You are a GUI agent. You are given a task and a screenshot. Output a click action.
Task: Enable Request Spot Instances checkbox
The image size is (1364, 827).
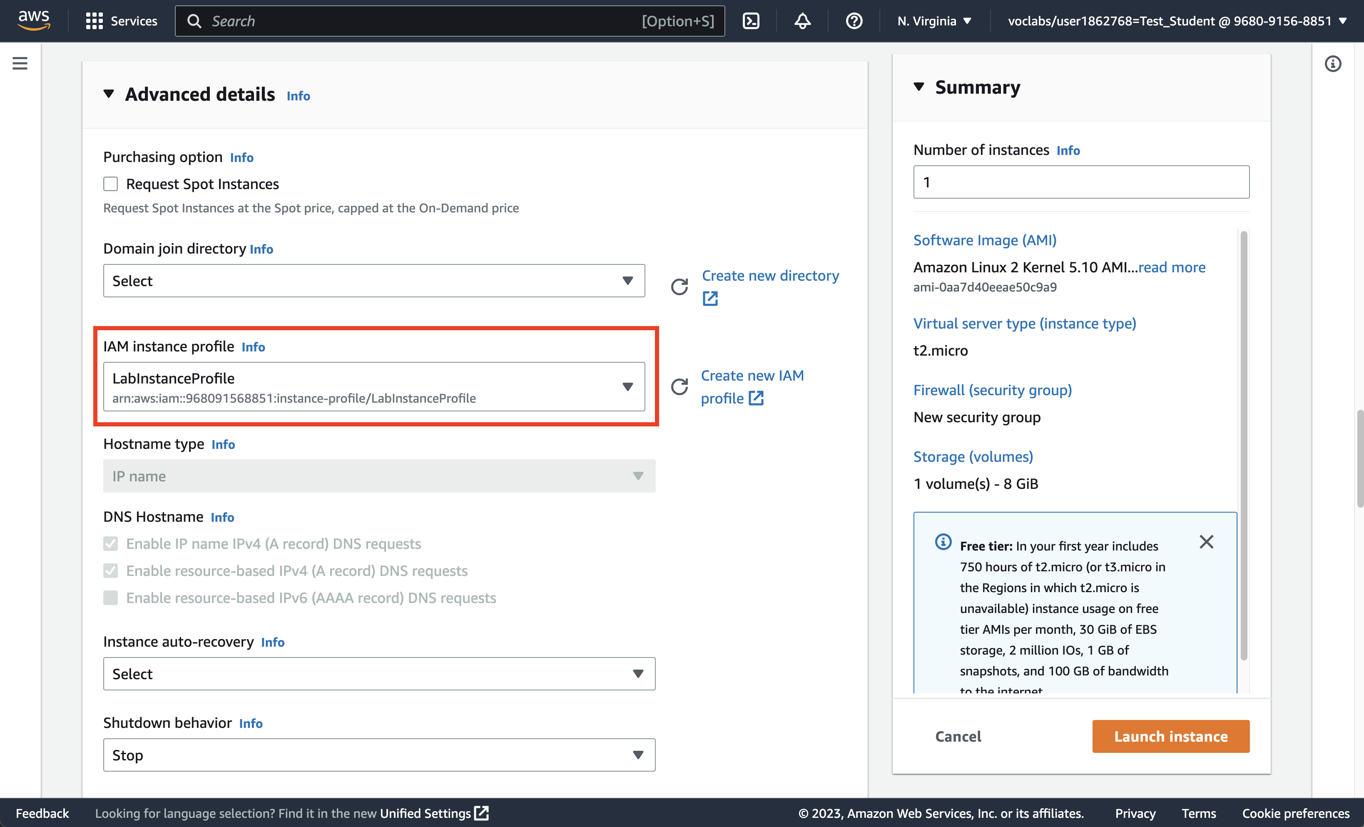(111, 184)
